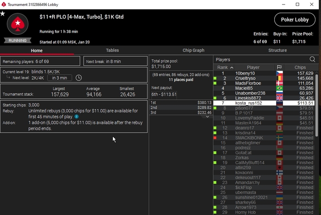Click the green marker beside Amandarchy
This screenshot has height=215, width=321.
pyautogui.click(x=215, y=182)
